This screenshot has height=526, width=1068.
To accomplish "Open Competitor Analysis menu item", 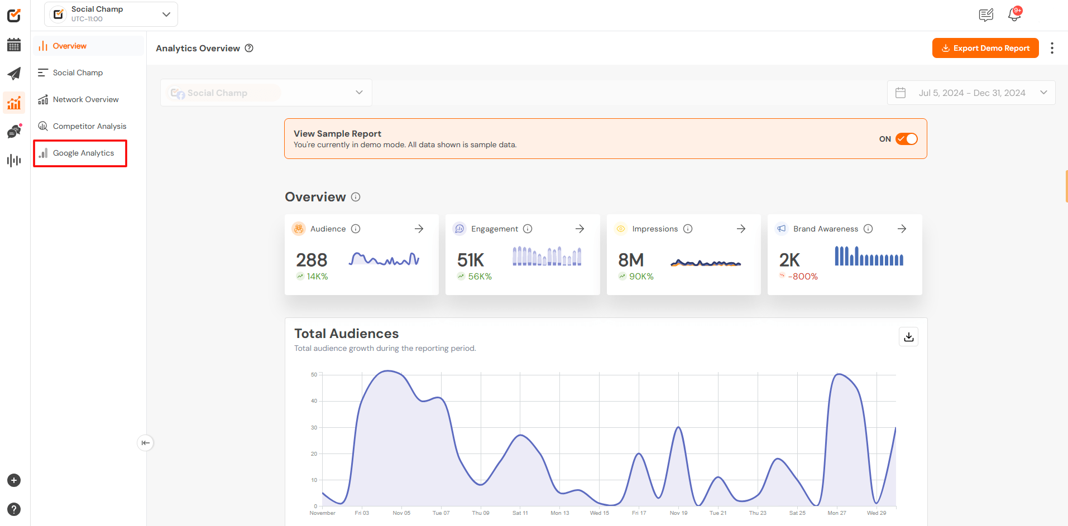I will [x=89, y=126].
